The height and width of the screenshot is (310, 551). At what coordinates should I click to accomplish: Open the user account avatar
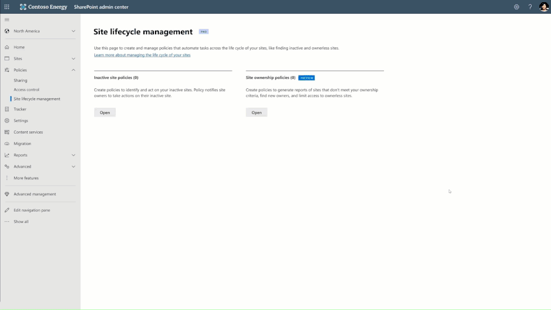click(x=544, y=7)
